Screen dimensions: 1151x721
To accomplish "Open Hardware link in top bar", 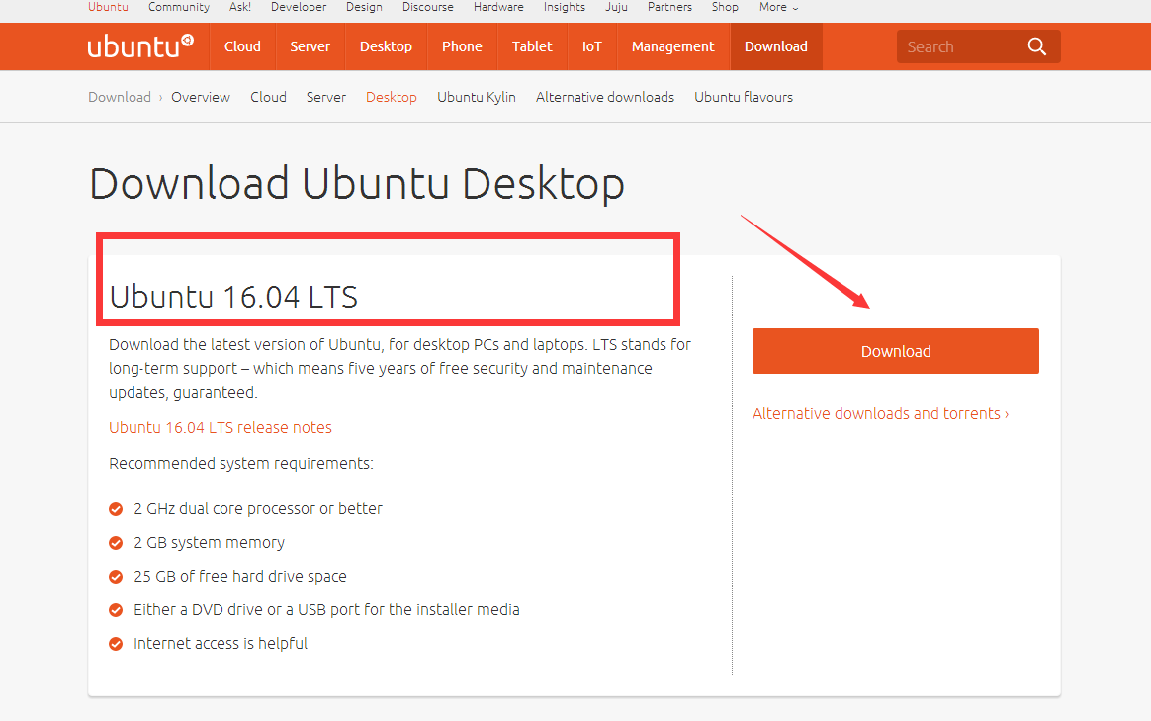I will point(498,7).
